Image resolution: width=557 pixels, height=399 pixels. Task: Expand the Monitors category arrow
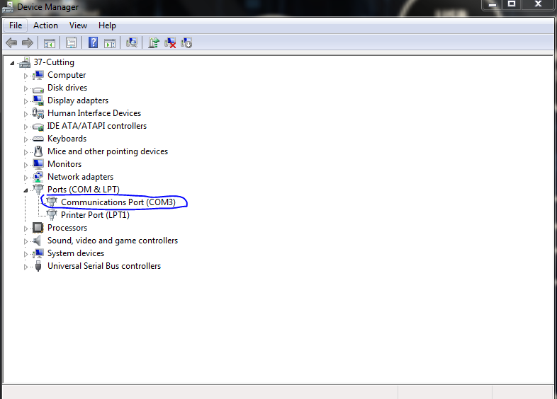(x=26, y=165)
